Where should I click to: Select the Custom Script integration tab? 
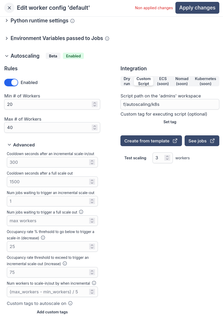(x=144, y=81)
